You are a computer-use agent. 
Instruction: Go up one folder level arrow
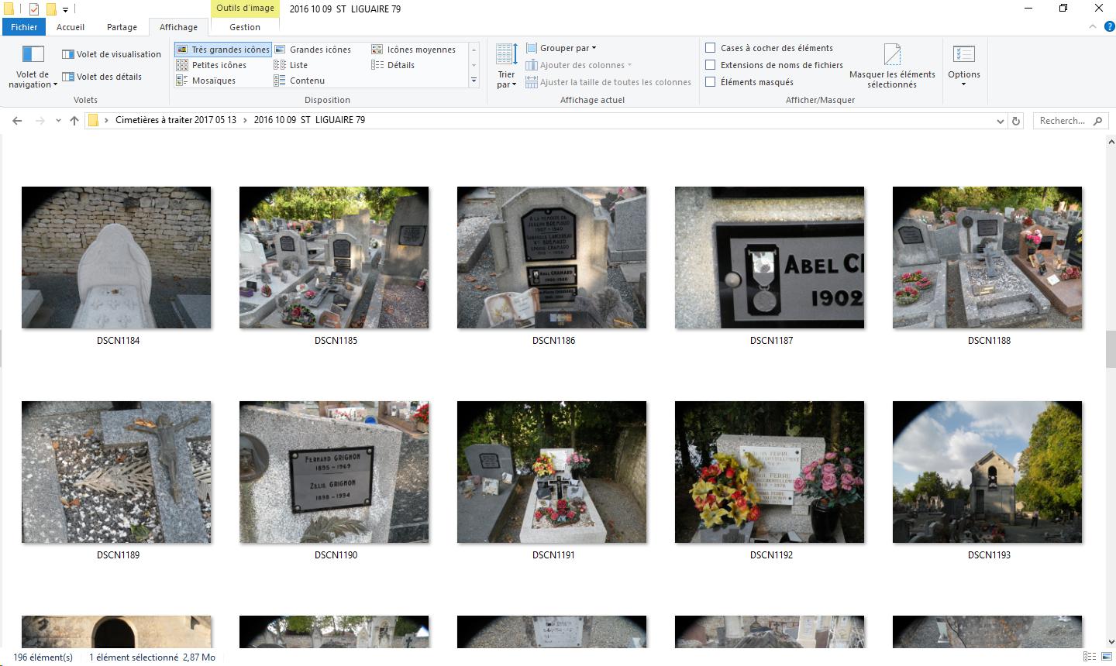pos(74,121)
